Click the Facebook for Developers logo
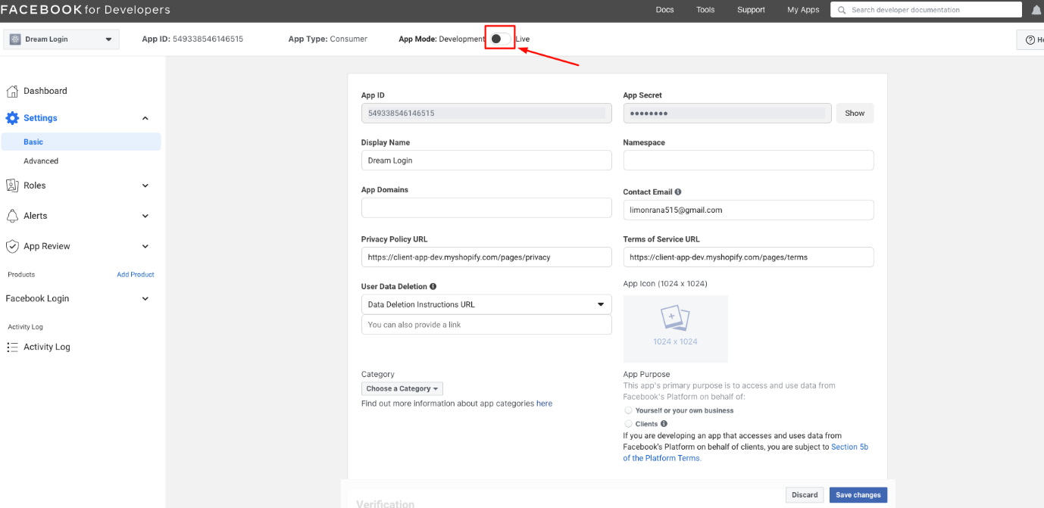The height and width of the screenshot is (508, 1044). (x=86, y=10)
